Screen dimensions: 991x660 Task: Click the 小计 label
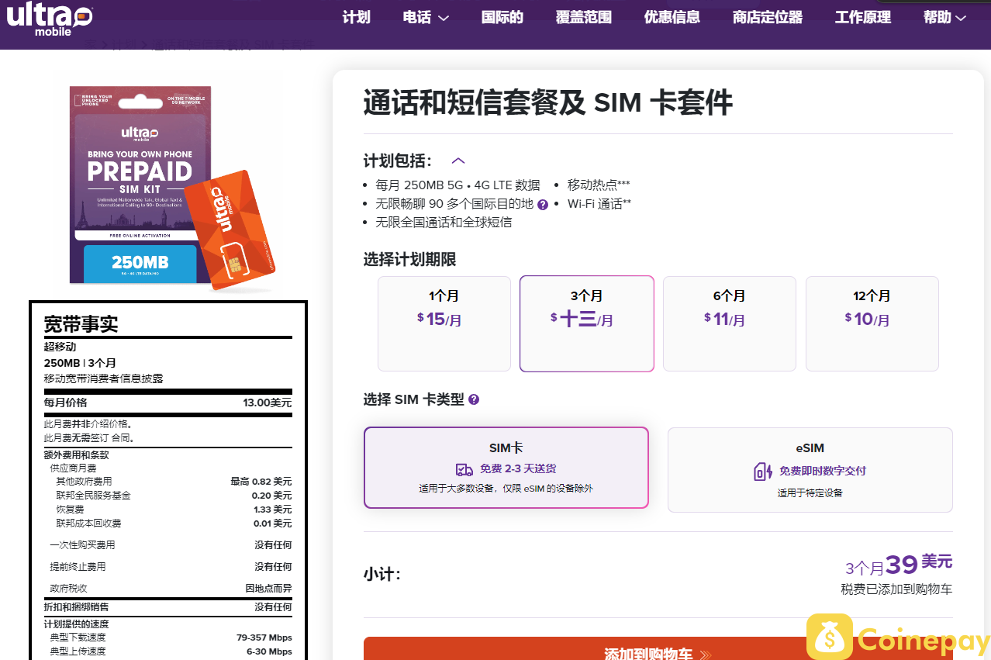point(382,575)
